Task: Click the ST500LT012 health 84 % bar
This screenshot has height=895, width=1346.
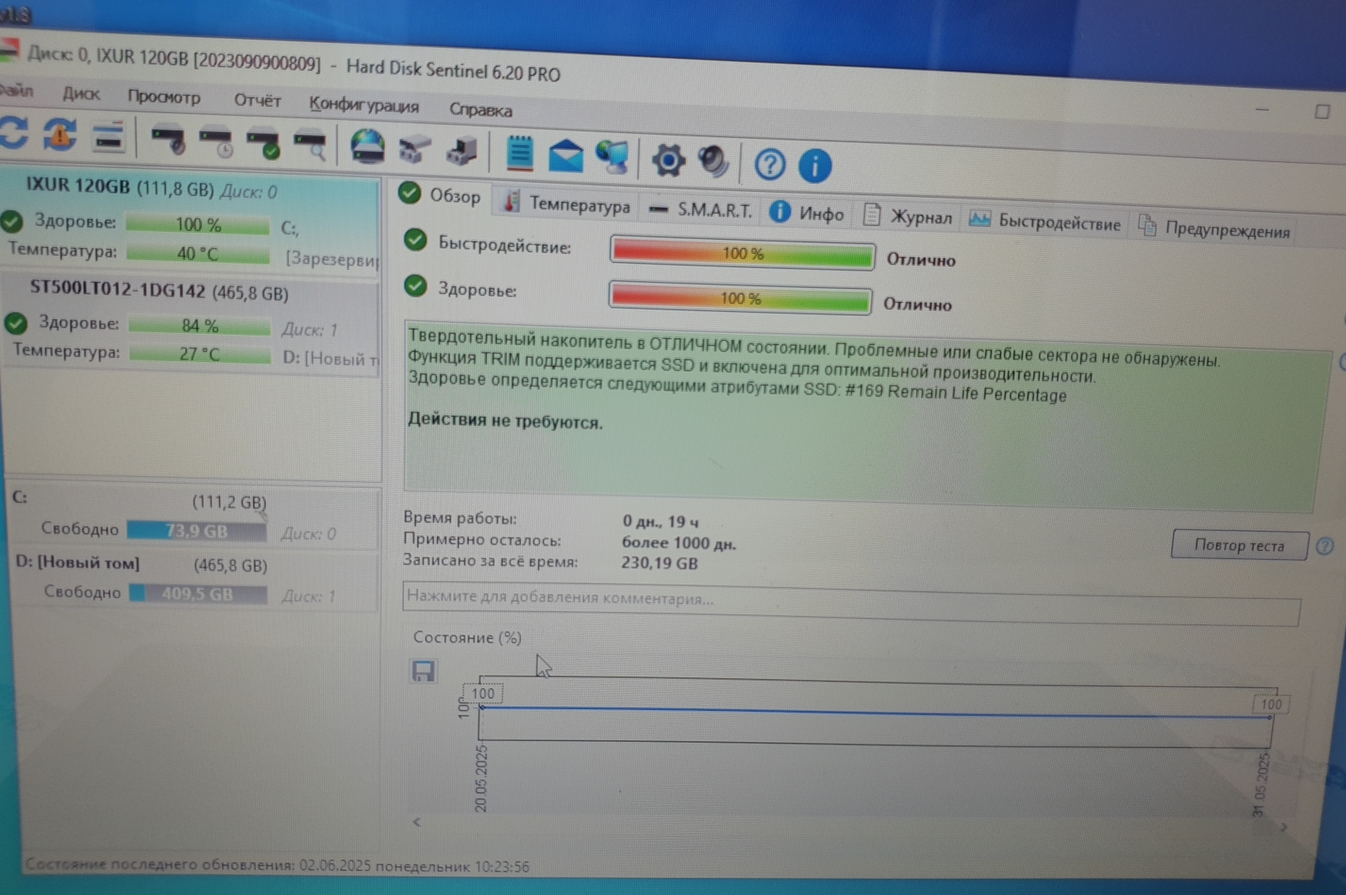Action: [x=199, y=327]
